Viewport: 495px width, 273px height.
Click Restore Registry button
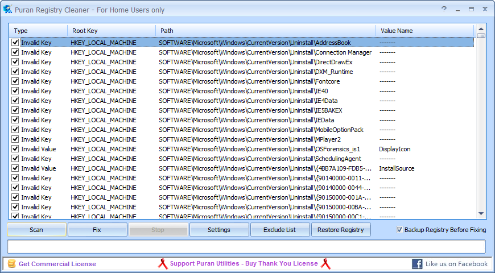point(341,230)
